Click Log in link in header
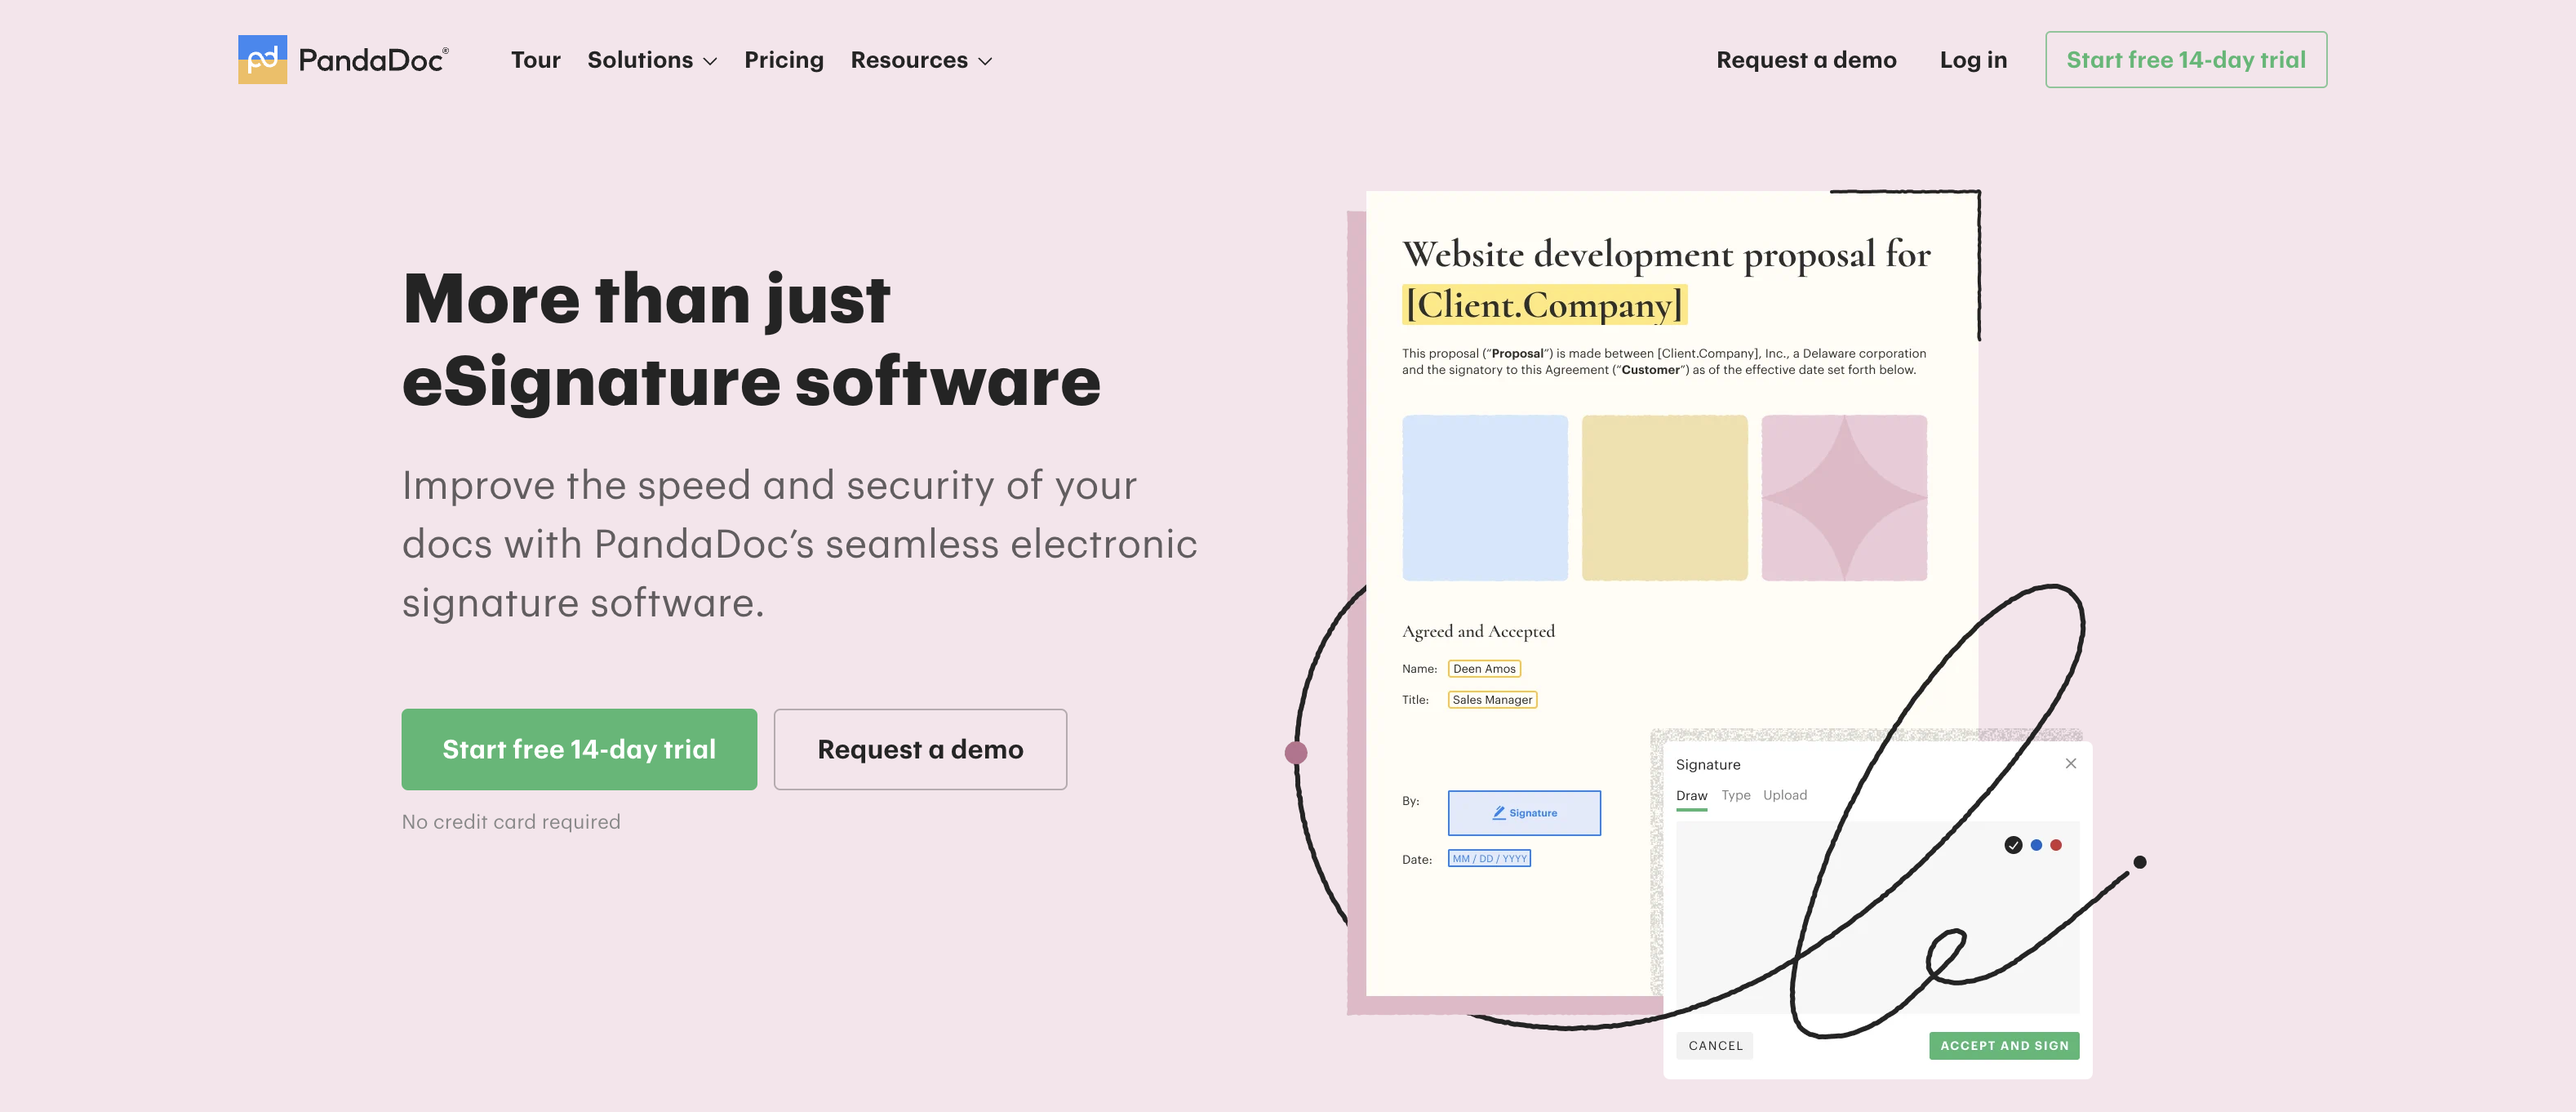The width and height of the screenshot is (2576, 1112). click(1972, 60)
